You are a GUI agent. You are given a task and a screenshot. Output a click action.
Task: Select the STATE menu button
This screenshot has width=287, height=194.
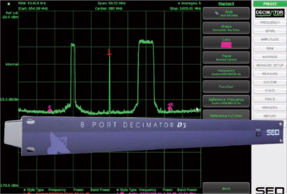pos(270,91)
